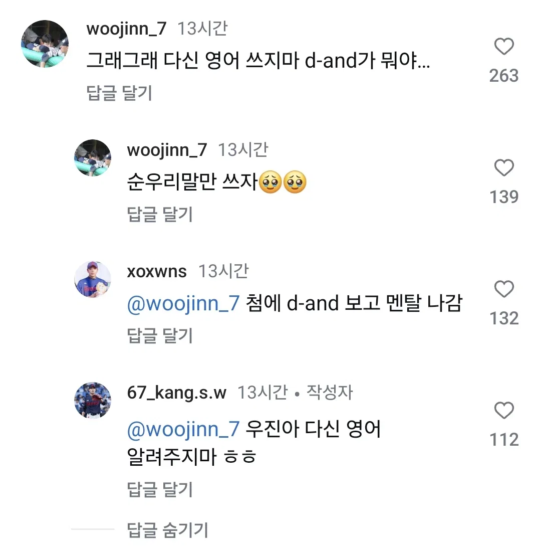The height and width of the screenshot is (556, 541).
Task: Tap 답글 달기 under the 67_kang.s.w reply
Action: point(160,489)
